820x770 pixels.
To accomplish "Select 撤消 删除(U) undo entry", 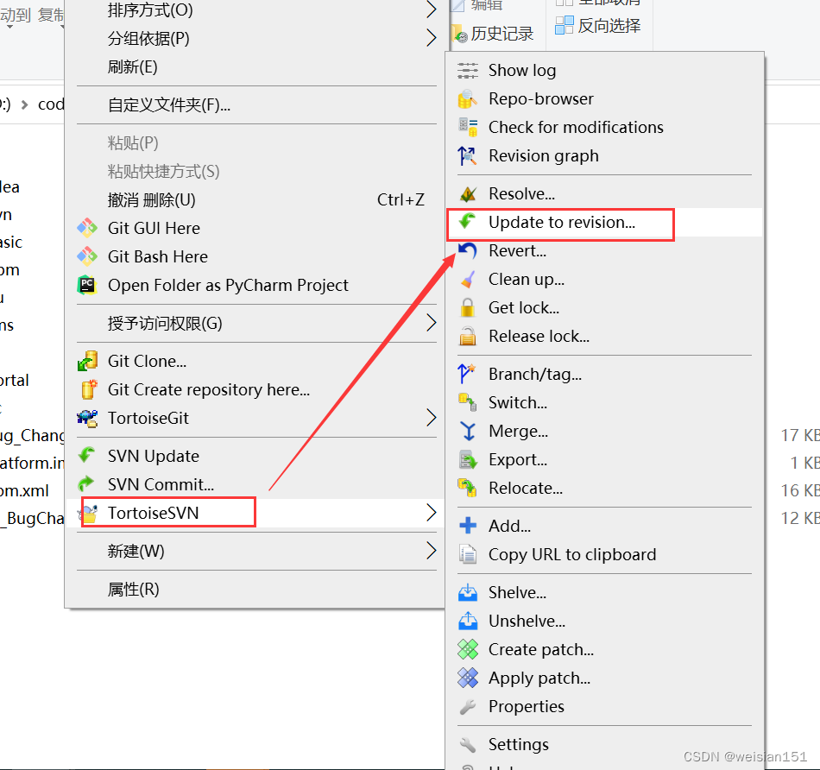I will tap(256, 199).
